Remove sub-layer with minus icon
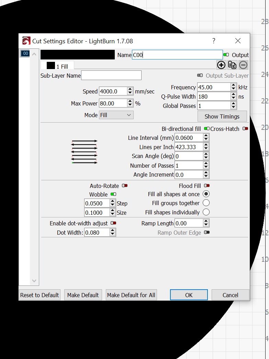 click(x=243, y=65)
